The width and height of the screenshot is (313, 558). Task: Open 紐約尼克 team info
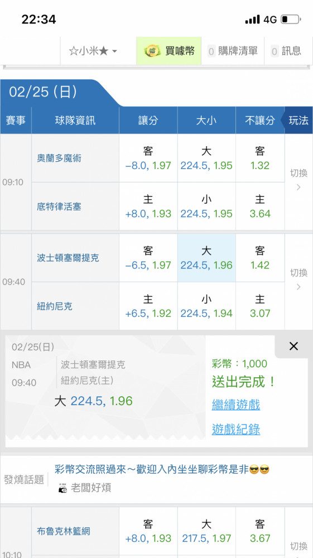pos(55,306)
